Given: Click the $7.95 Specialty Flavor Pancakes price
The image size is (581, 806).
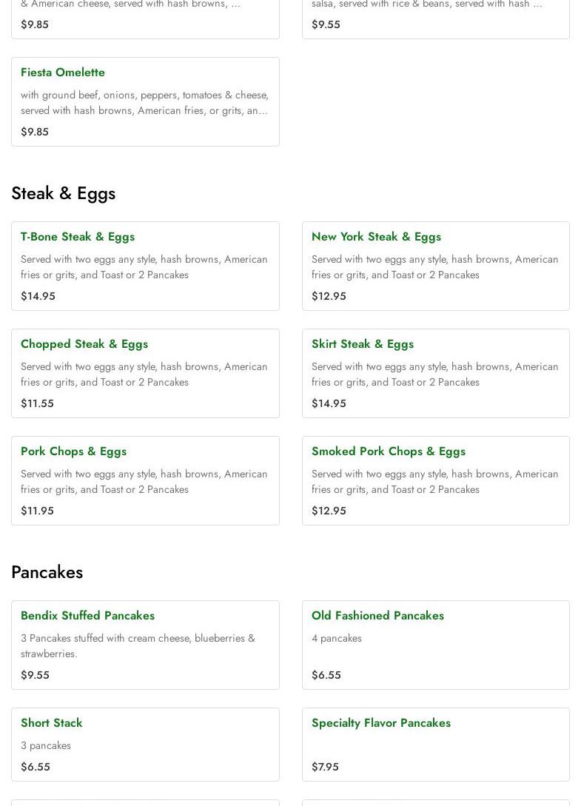Looking at the screenshot, I should pos(325,767).
